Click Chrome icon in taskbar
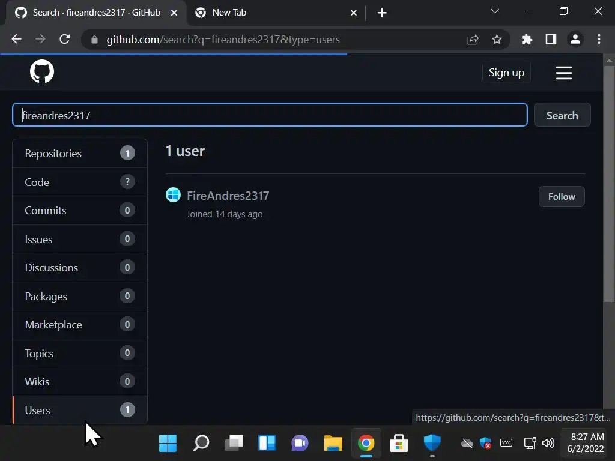The image size is (615, 461). pos(366,444)
